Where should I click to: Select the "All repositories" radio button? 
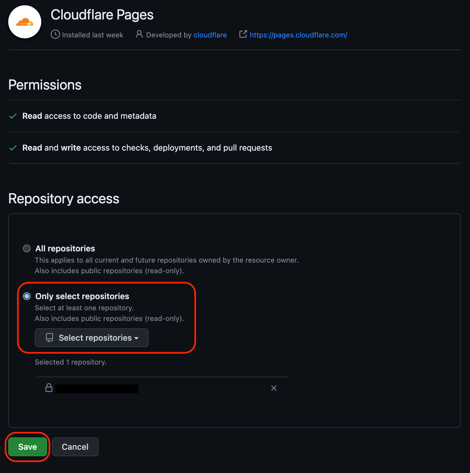[x=27, y=248]
